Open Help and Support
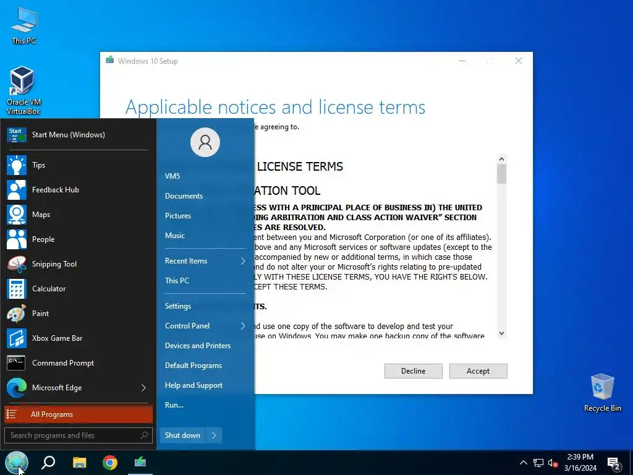Screen dimensions: 633x475 [x=193, y=385]
